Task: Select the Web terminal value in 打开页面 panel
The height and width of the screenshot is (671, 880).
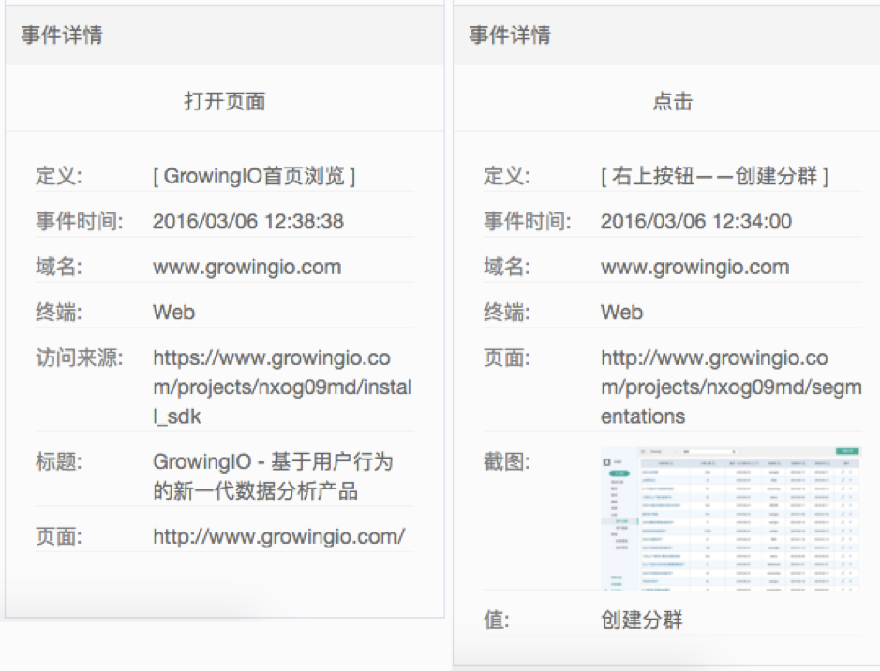Action: click(173, 313)
